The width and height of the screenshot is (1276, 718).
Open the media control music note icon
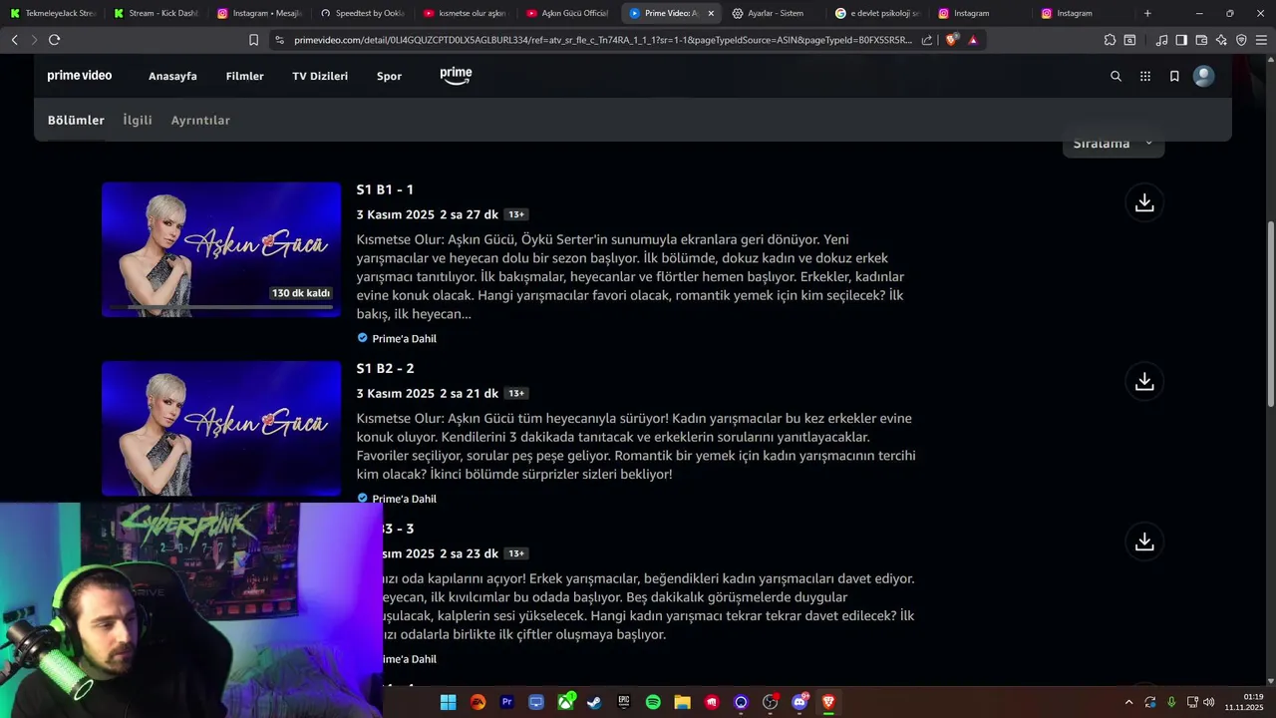point(1161,40)
